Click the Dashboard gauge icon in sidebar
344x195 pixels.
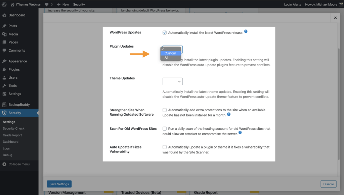click(4, 15)
